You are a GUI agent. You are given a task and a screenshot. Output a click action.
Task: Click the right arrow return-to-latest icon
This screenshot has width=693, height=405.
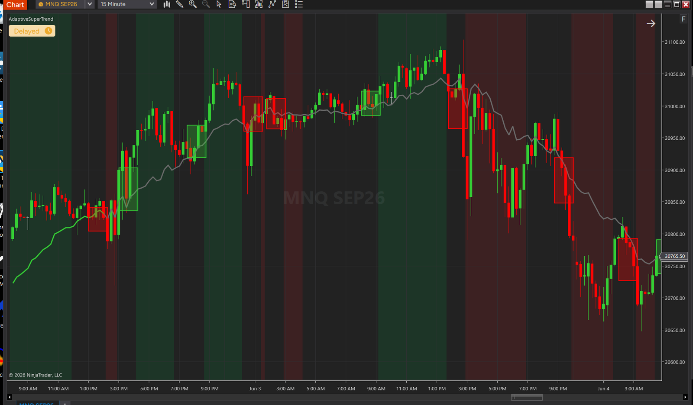point(651,23)
